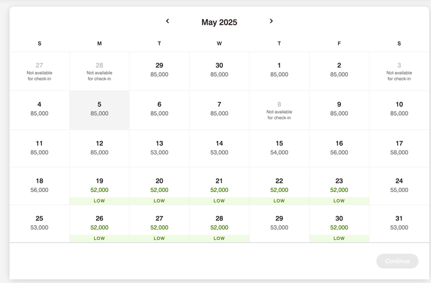
Task: Choose April 29 check-in date
Action: pyautogui.click(x=159, y=71)
